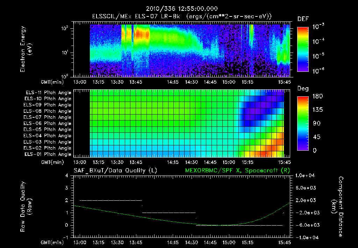Click the green MEXORBMC/SPF X, Spacecraft (R) label
This screenshot has width=358, height=248.
(x=237, y=171)
